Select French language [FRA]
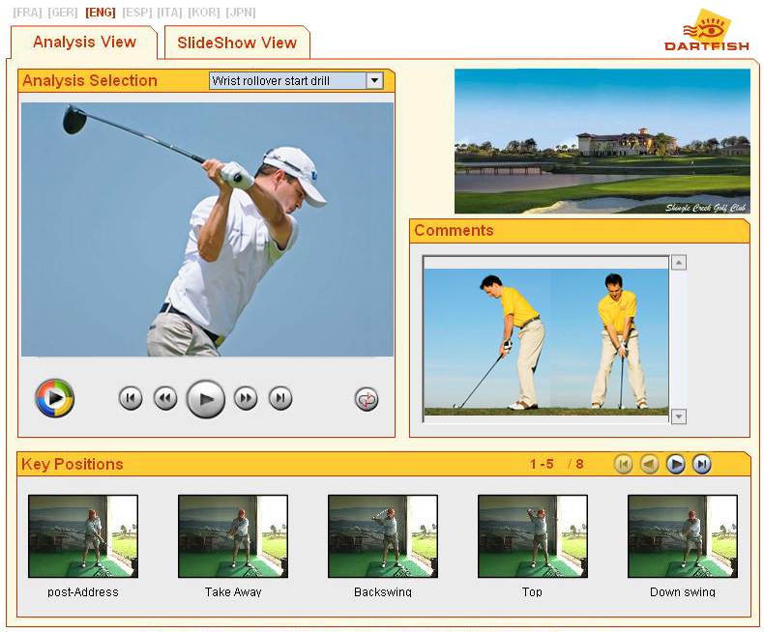The width and height of the screenshot is (764, 632). click(27, 13)
